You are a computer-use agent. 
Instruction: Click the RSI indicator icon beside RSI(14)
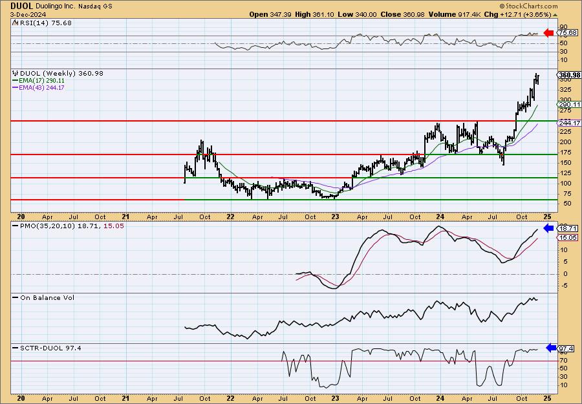click(x=15, y=23)
